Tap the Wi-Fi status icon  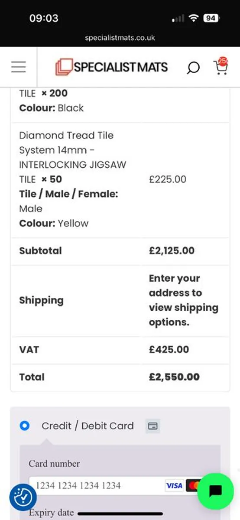point(194,18)
